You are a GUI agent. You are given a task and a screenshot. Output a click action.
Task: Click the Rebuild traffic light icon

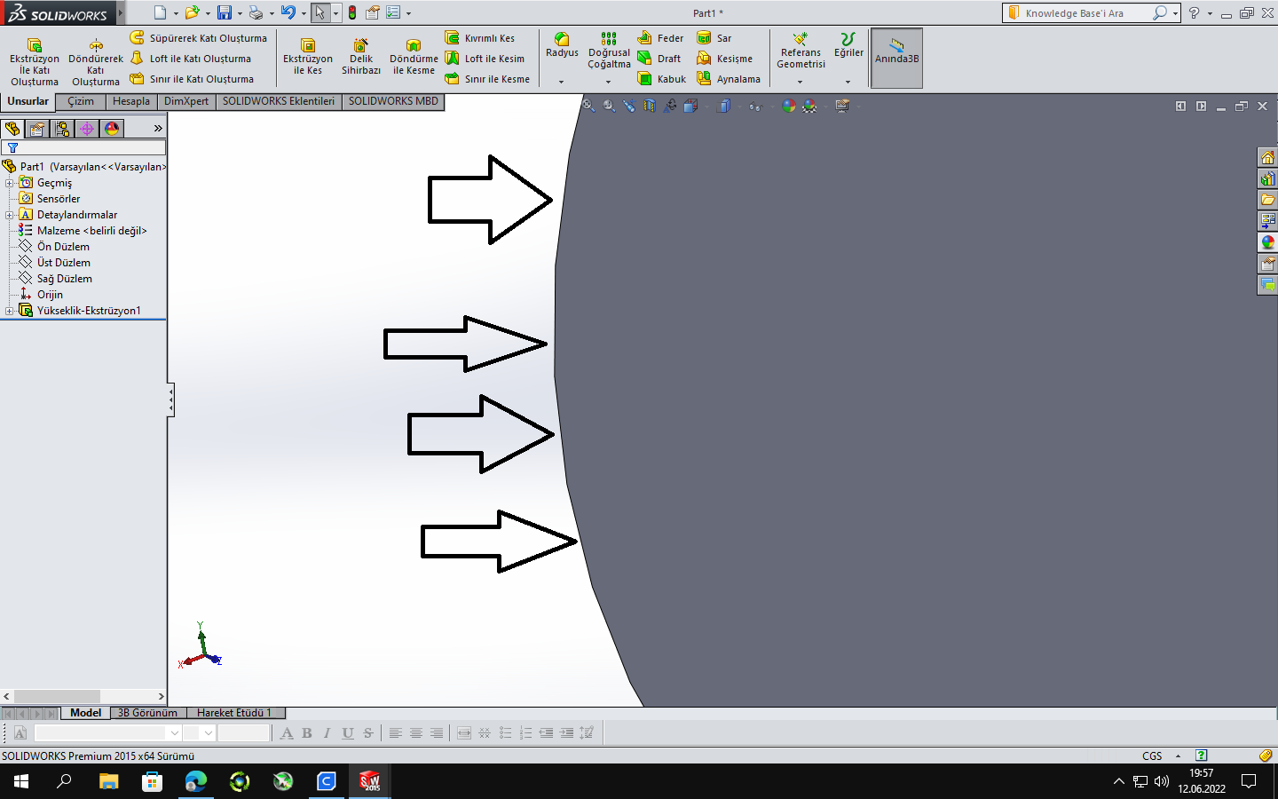(352, 12)
